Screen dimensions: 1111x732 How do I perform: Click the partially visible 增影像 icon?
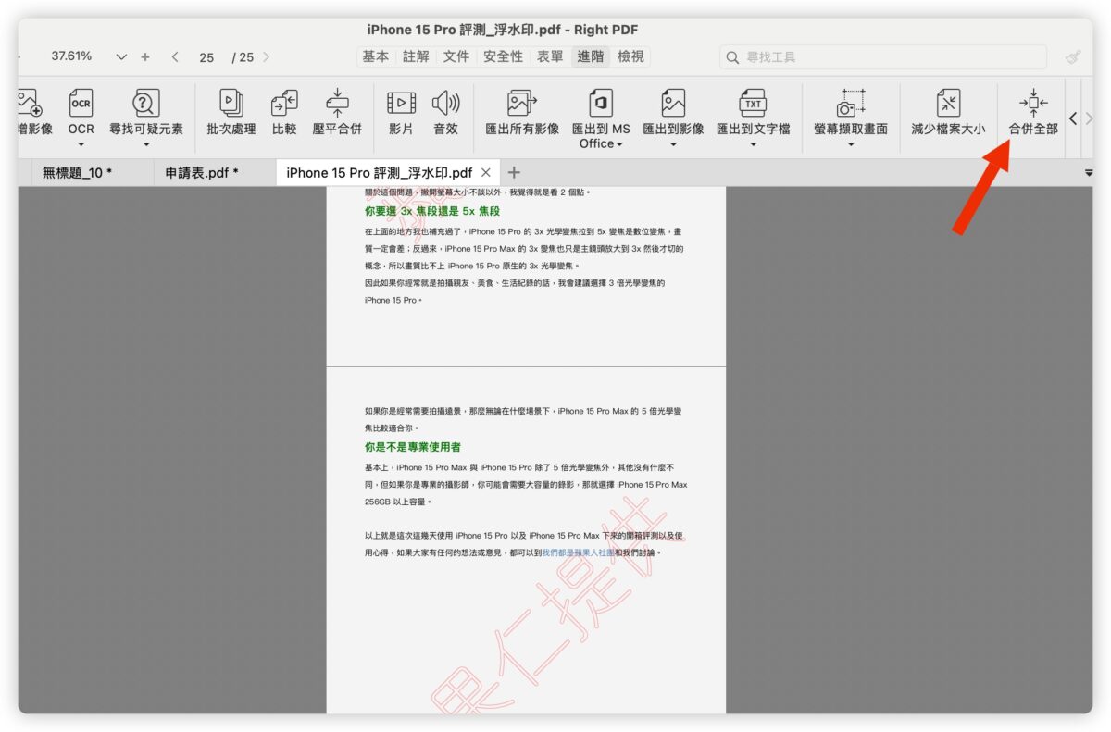pos(30,103)
